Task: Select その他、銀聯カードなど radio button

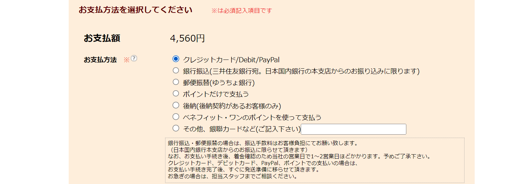Action: click(x=176, y=128)
